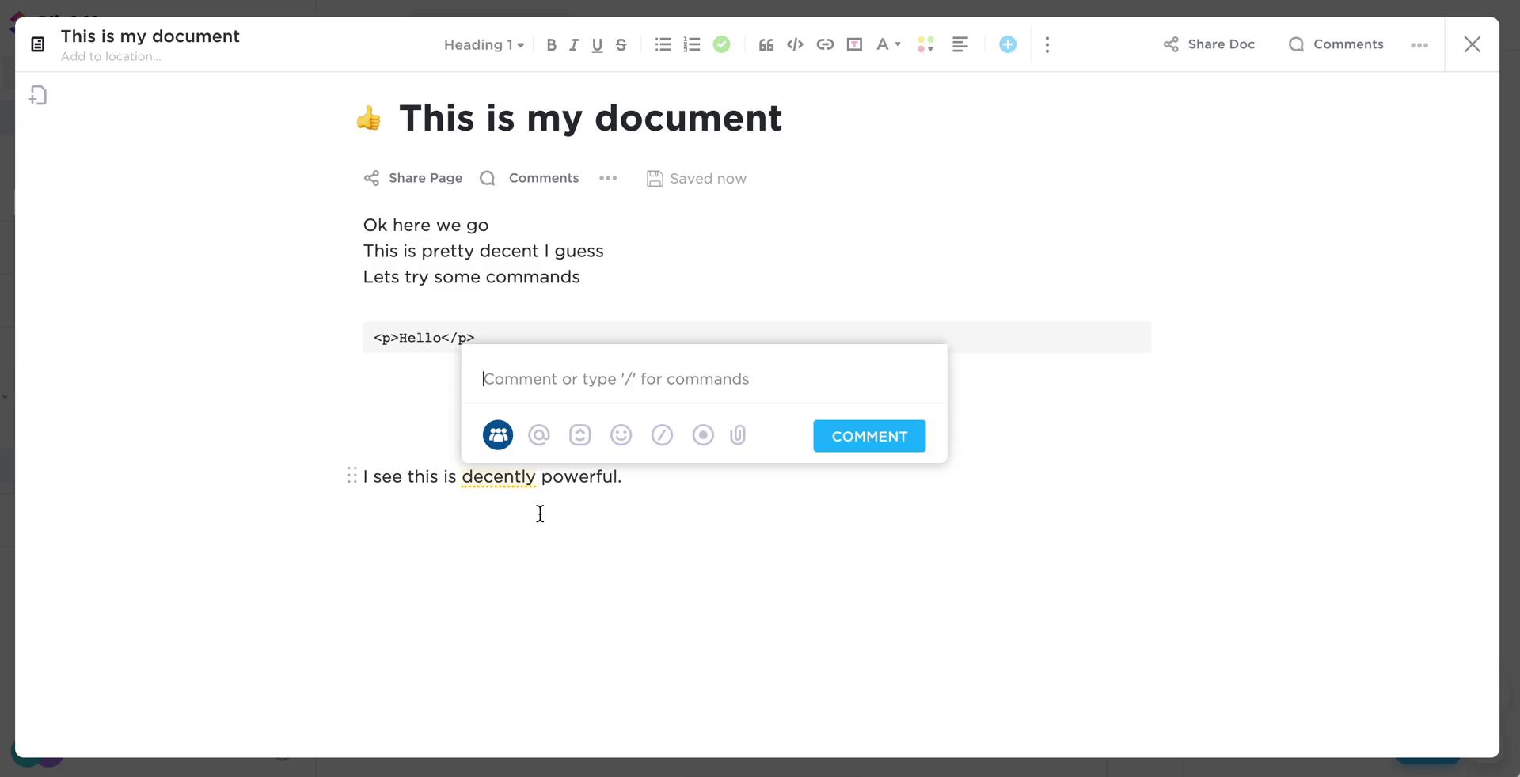1520x777 pixels.
Task: Click the add new page icon on left
Action: 37,95
